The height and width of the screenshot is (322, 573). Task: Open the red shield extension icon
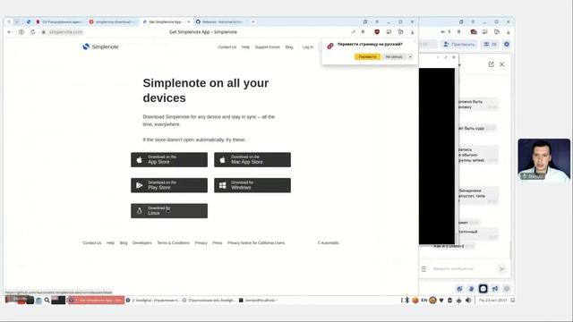[x=377, y=32]
